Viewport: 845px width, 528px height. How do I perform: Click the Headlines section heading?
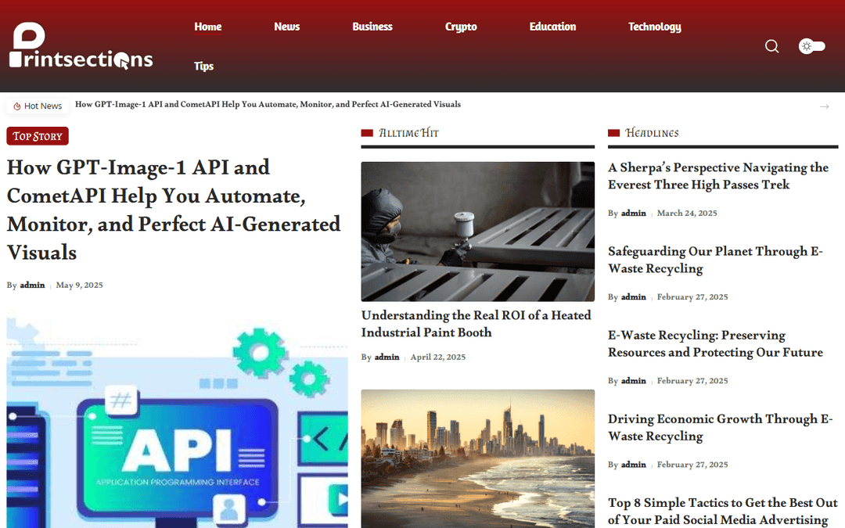coord(652,132)
